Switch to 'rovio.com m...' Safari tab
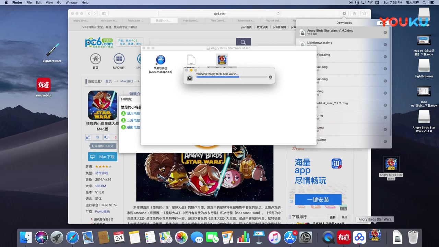 coord(108,21)
